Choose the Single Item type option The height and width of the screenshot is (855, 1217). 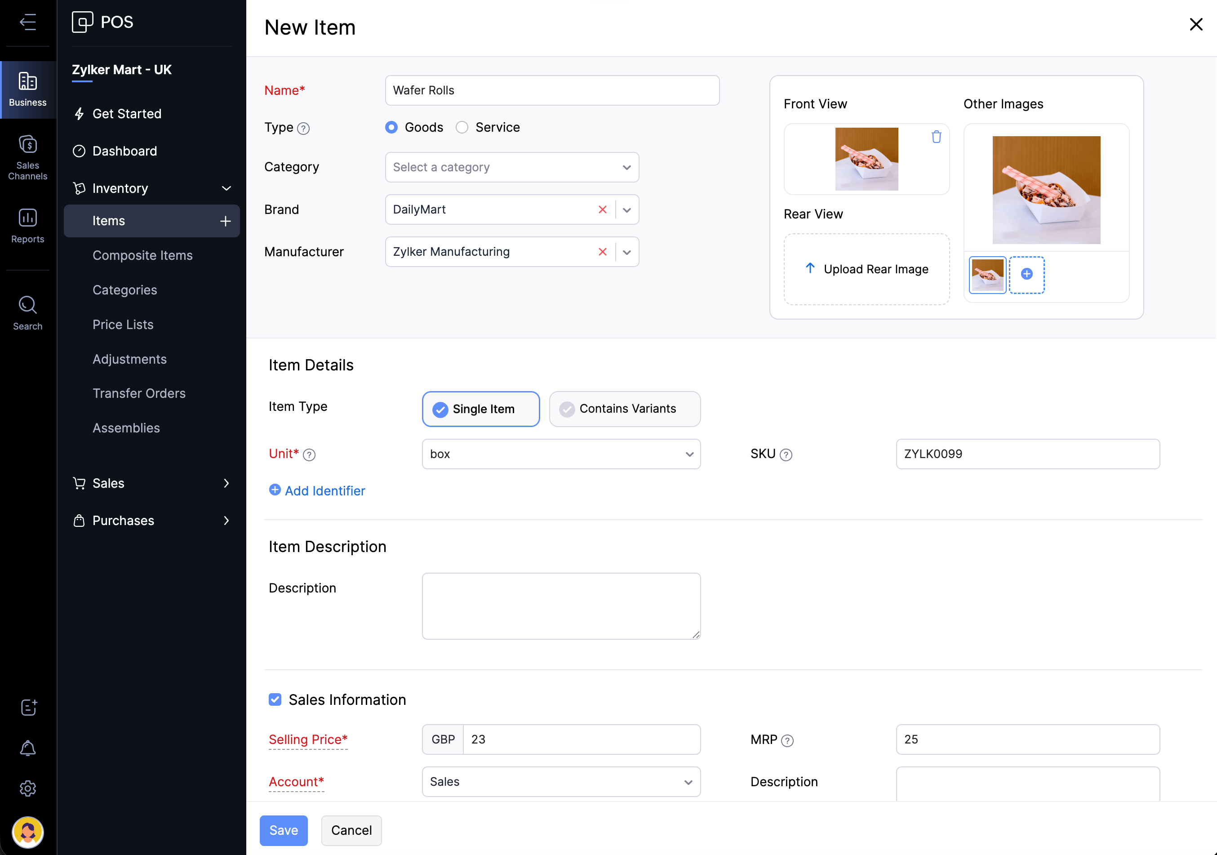point(481,409)
